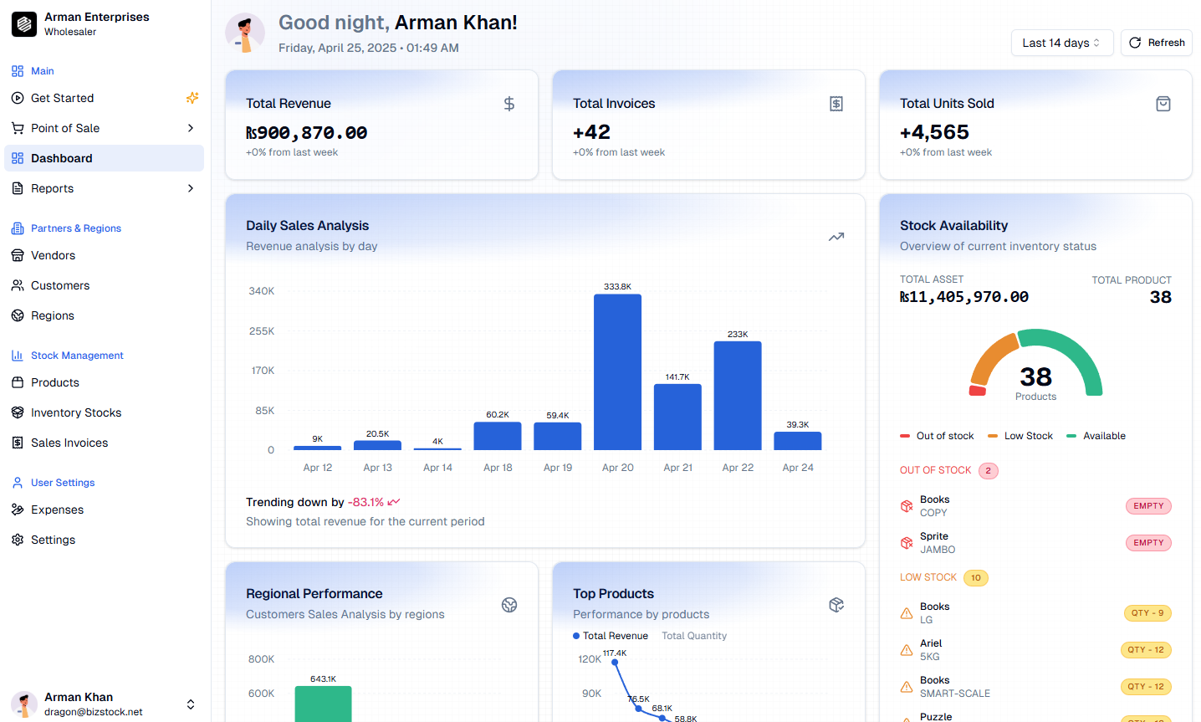Viewport: 1201px width, 722px height.
Task: Click the Low Stock count badge 10
Action: tap(976, 578)
